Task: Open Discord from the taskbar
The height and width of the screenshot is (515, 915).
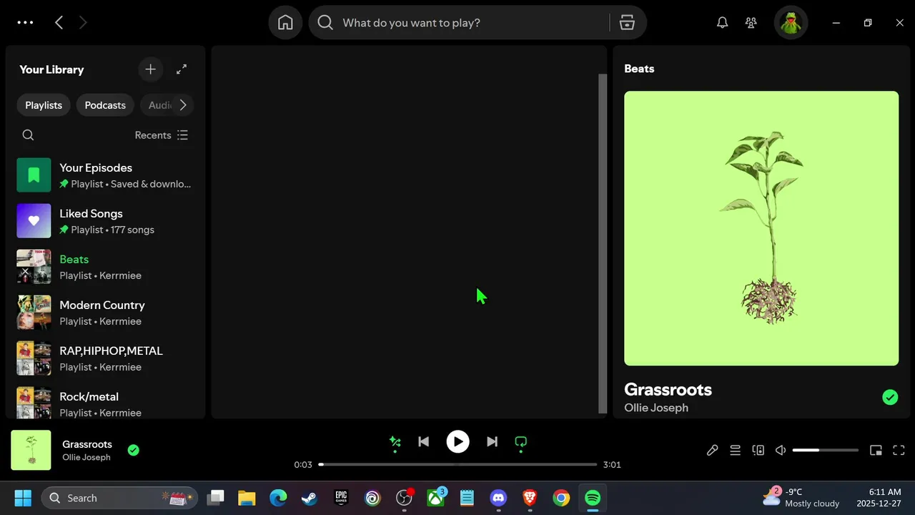Action: click(498, 498)
